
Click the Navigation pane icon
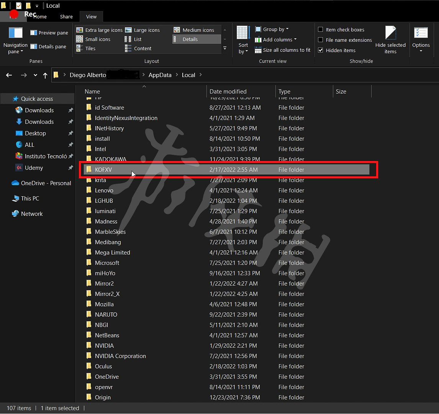click(x=15, y=34)
